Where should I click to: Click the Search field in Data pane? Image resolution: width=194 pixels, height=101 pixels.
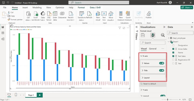pos(180,33)
